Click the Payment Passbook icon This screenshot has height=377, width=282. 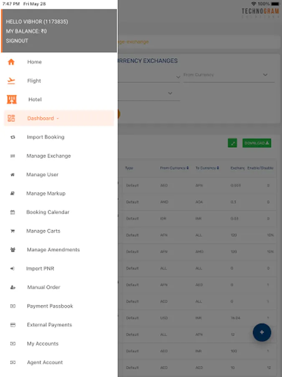coord(13,306)
